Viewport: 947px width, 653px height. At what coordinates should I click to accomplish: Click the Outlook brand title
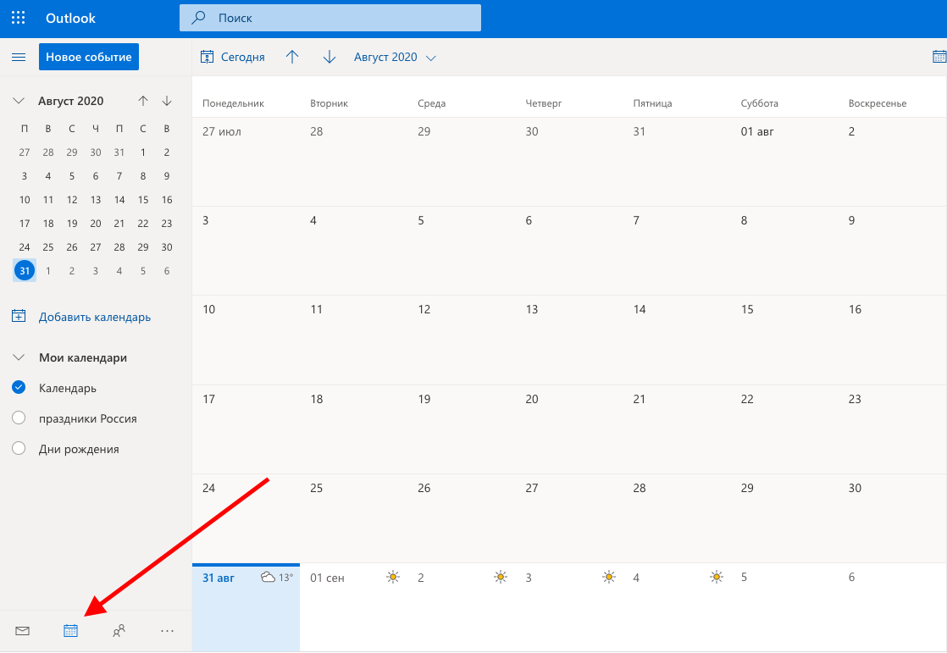[x=70, y=18]
